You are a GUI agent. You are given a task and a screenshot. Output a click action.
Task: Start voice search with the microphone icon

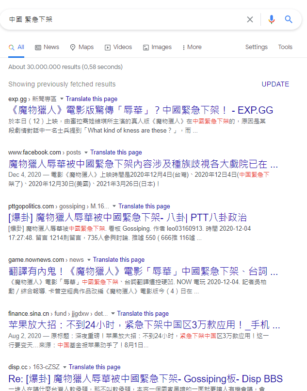point(272,19)
